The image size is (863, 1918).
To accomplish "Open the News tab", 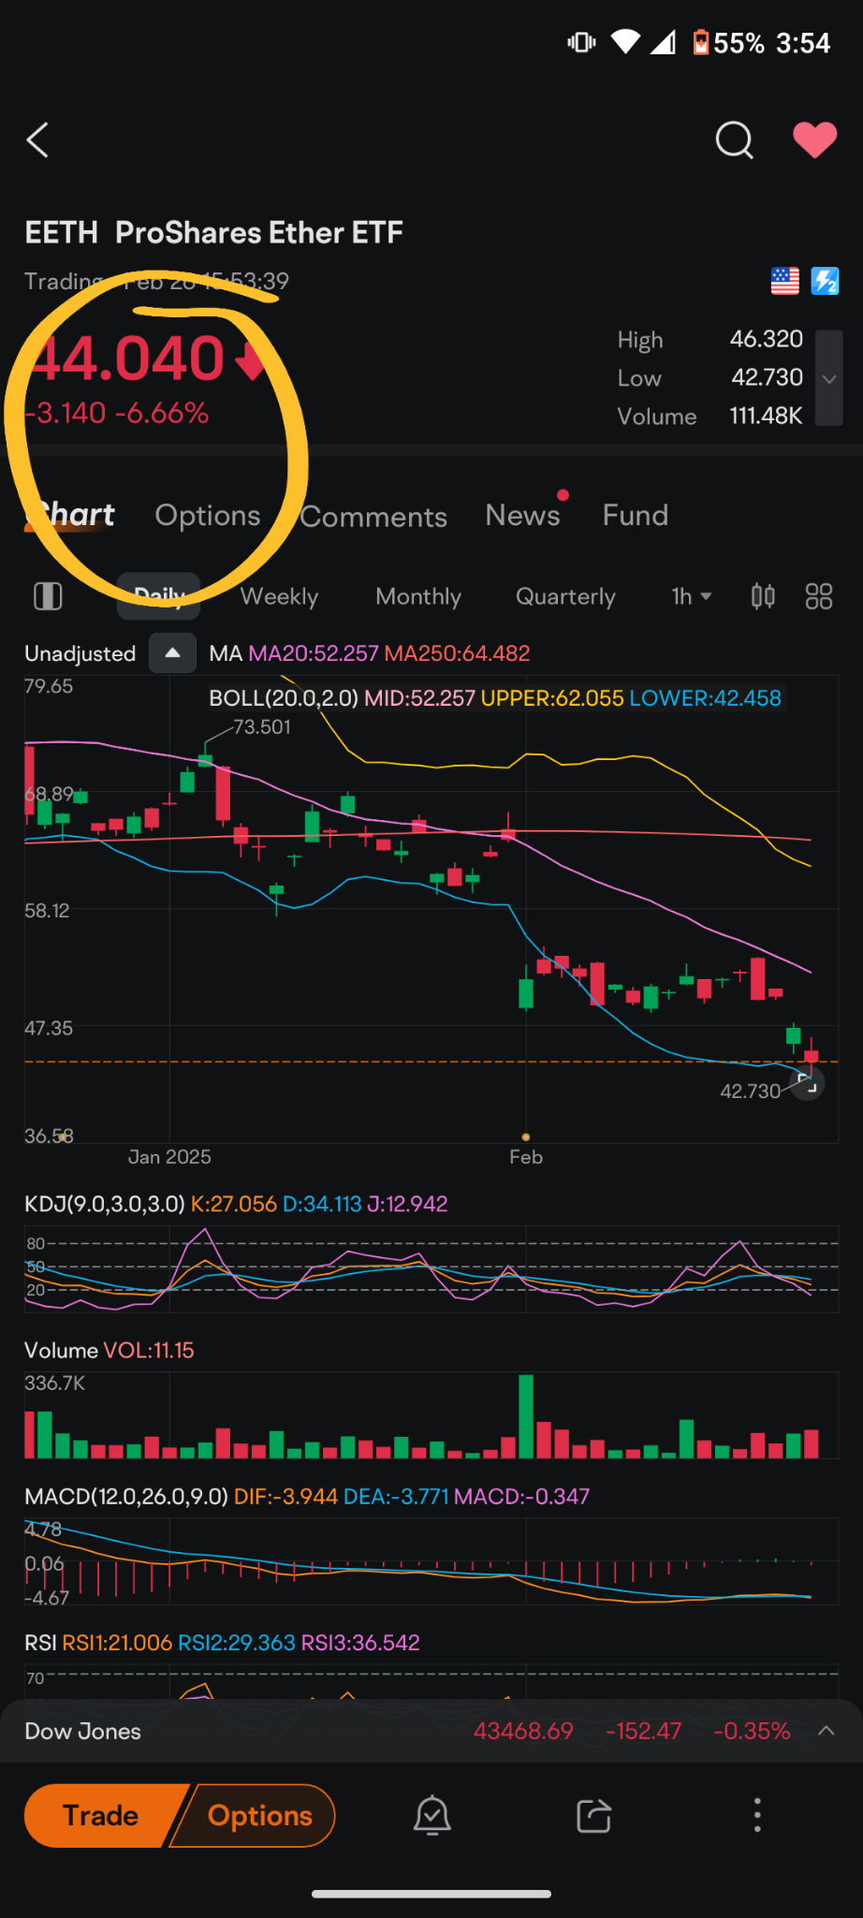I will pyautogui.click(x=522, y=515).
